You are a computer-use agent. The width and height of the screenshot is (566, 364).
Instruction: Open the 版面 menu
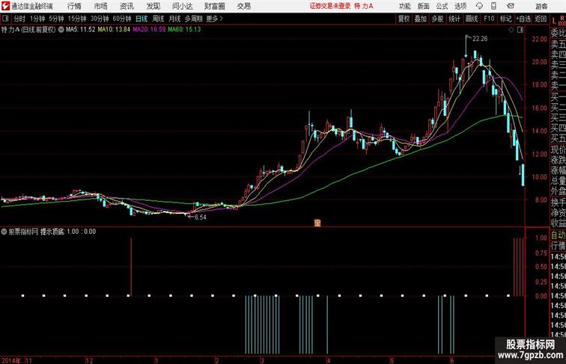pyautogui.click(x=424, y=6)
